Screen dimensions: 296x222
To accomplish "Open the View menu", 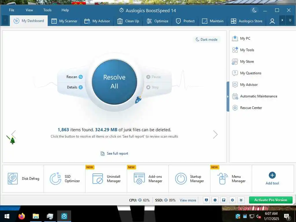I will pos(29,10).
